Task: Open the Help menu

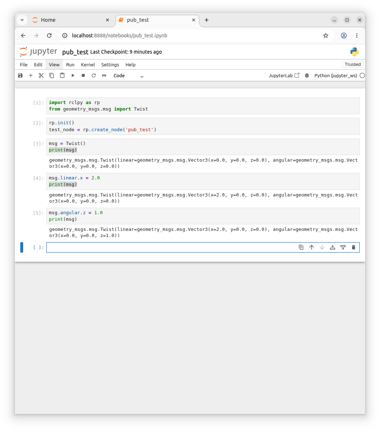Action: 131,65
